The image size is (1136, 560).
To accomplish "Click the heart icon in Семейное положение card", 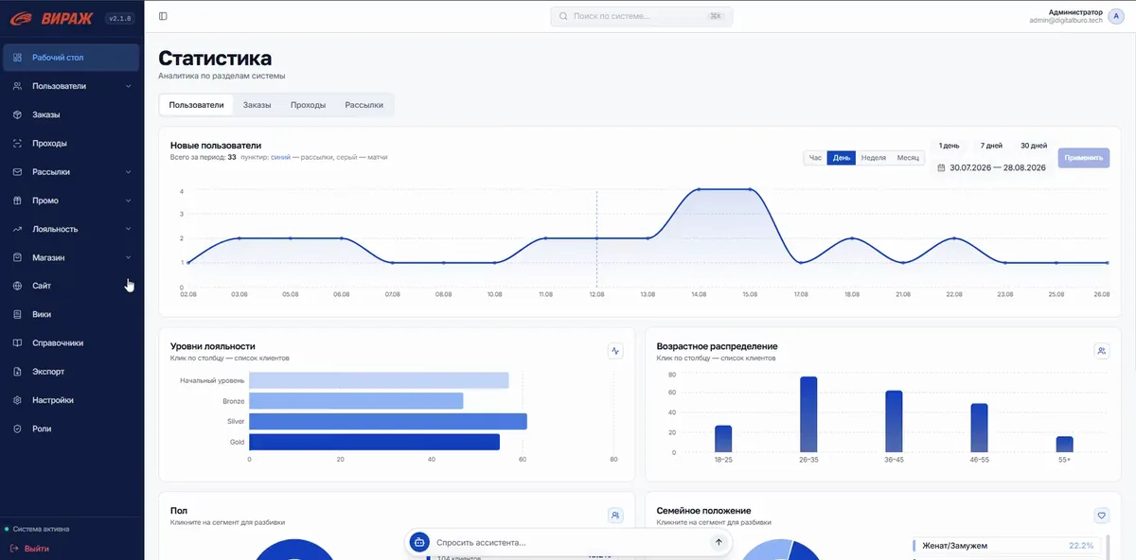I will click(x=1102, y=516).
